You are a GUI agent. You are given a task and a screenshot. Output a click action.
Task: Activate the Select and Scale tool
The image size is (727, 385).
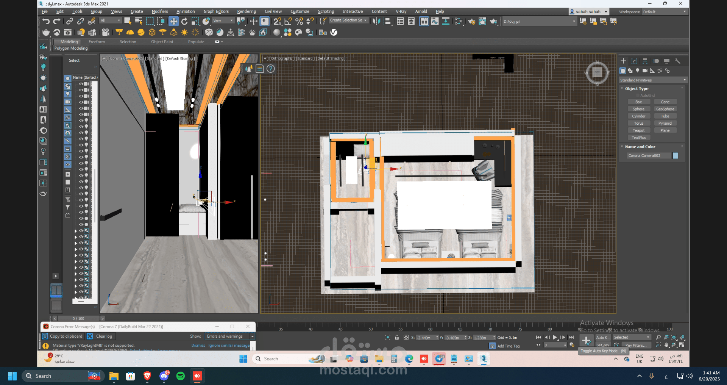(195, 21)
